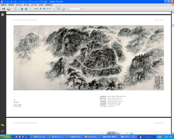Open the '4 Windows...' taskbar group
The height and width of the screenshot is (139, 174).
(93, 137)
